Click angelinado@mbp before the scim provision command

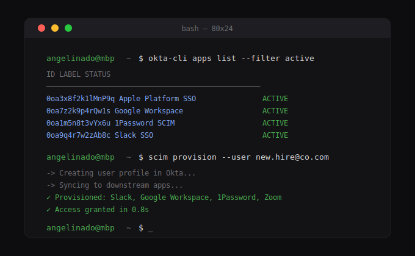pyautogui.click(x=81, y=157)
